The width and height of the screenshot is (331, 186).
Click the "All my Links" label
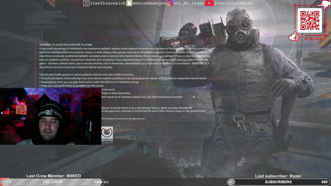[313, 39]
